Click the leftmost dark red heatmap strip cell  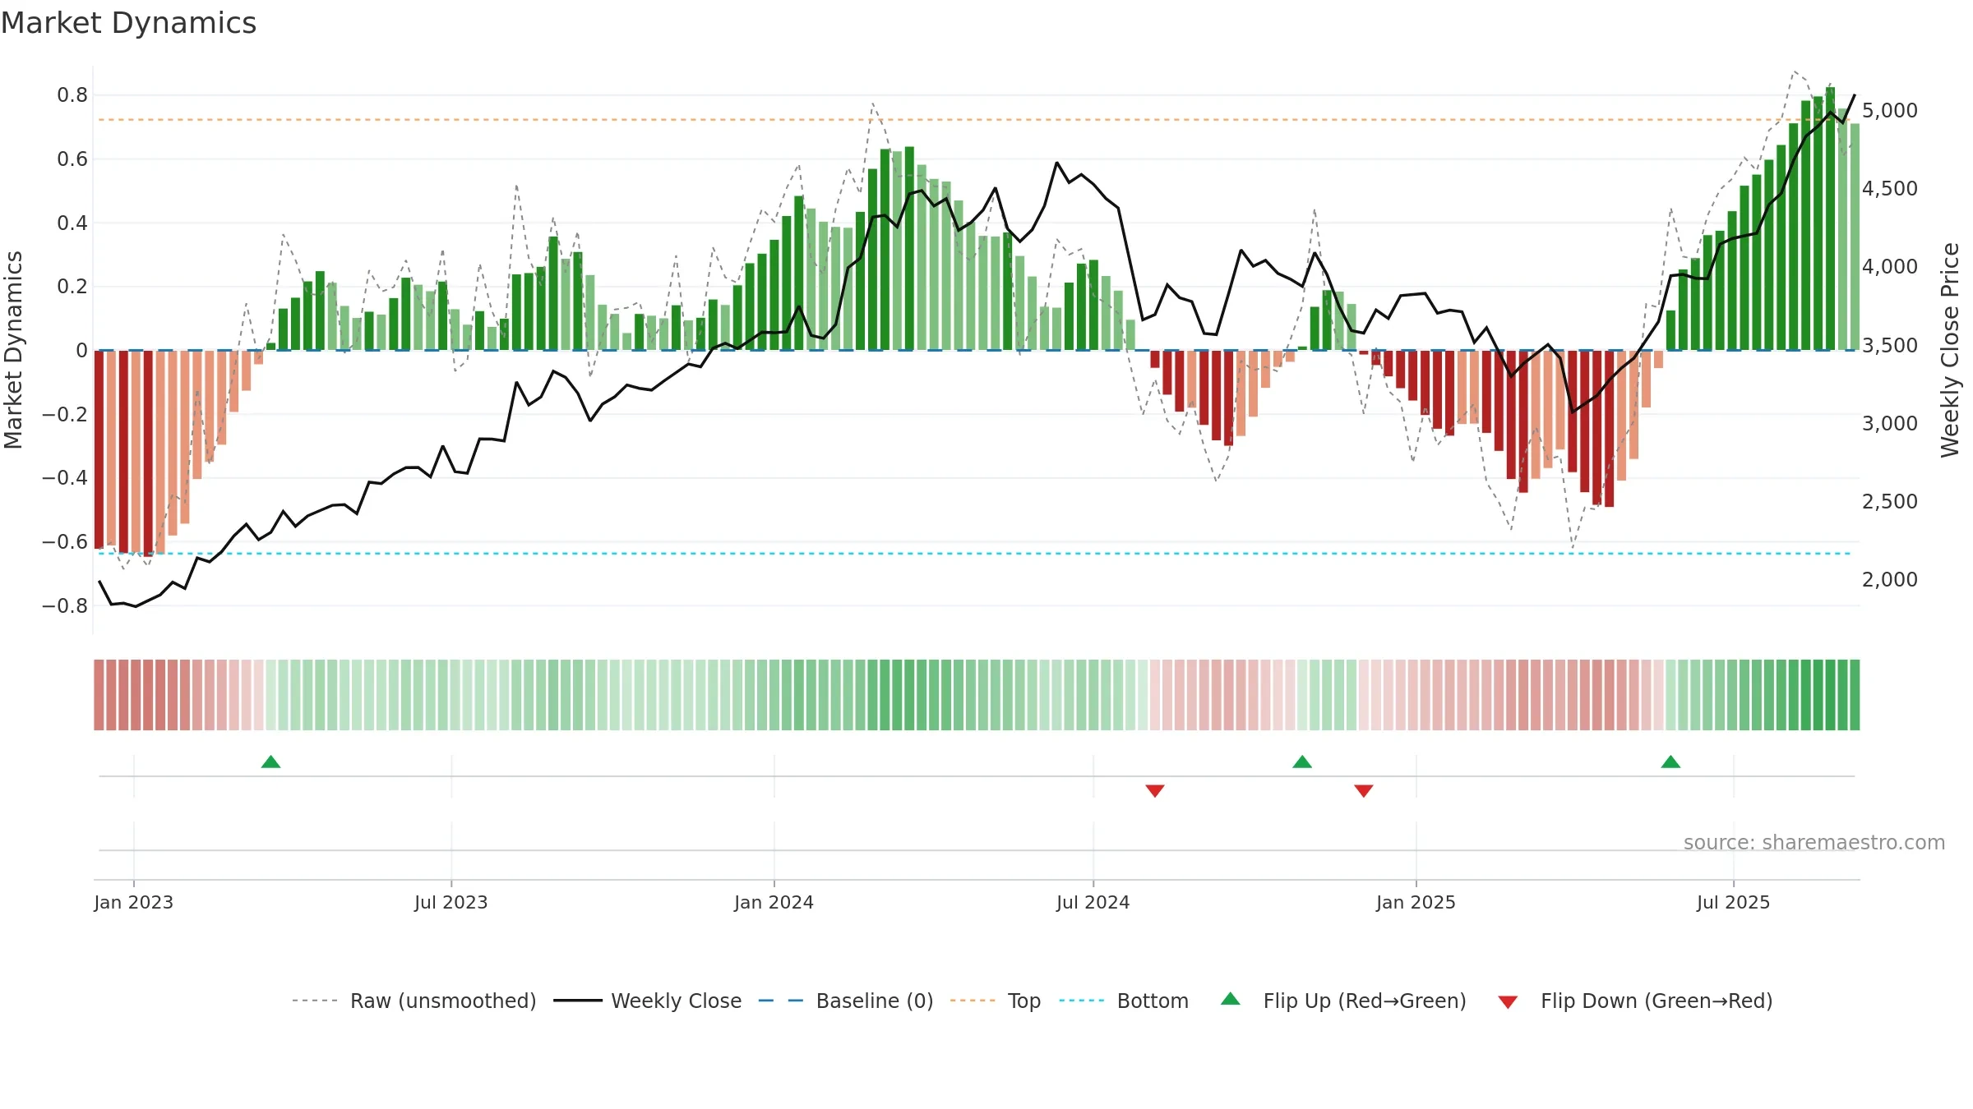point(99,695)
